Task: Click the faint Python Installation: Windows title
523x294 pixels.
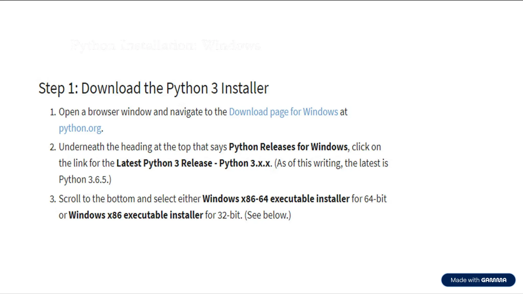Action: 165,45
